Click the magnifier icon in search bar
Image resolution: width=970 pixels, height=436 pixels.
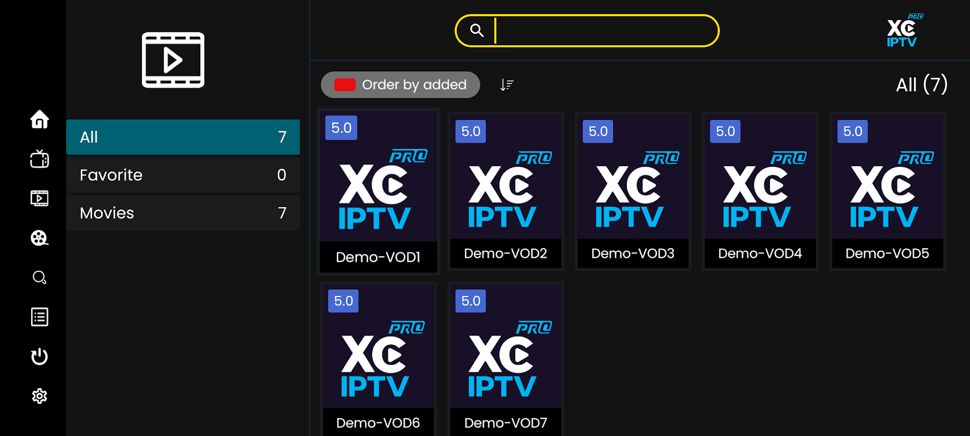click(x=477, y=31)
